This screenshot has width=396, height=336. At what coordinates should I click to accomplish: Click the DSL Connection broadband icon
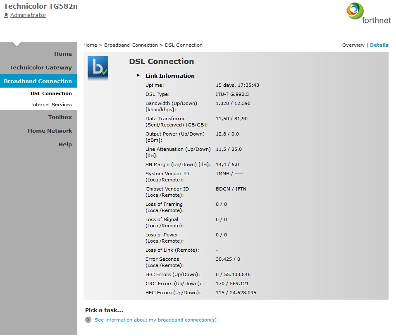(98, 69)
